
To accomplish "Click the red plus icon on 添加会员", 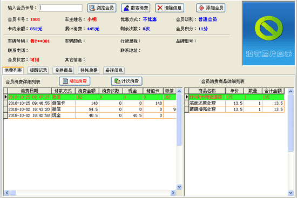I will pyautogui.click(x=201, y=8).
